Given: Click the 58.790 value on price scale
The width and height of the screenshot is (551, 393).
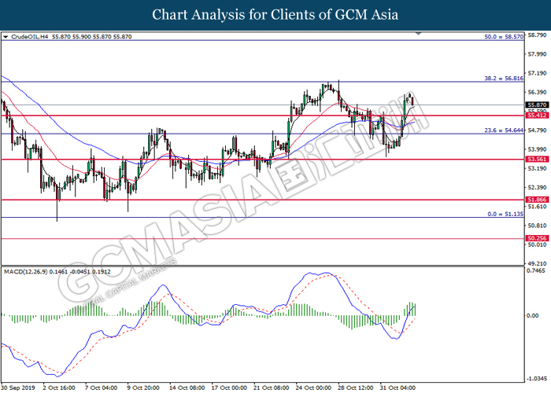Looking at the screenshot, I should click(x=537, y=35).
